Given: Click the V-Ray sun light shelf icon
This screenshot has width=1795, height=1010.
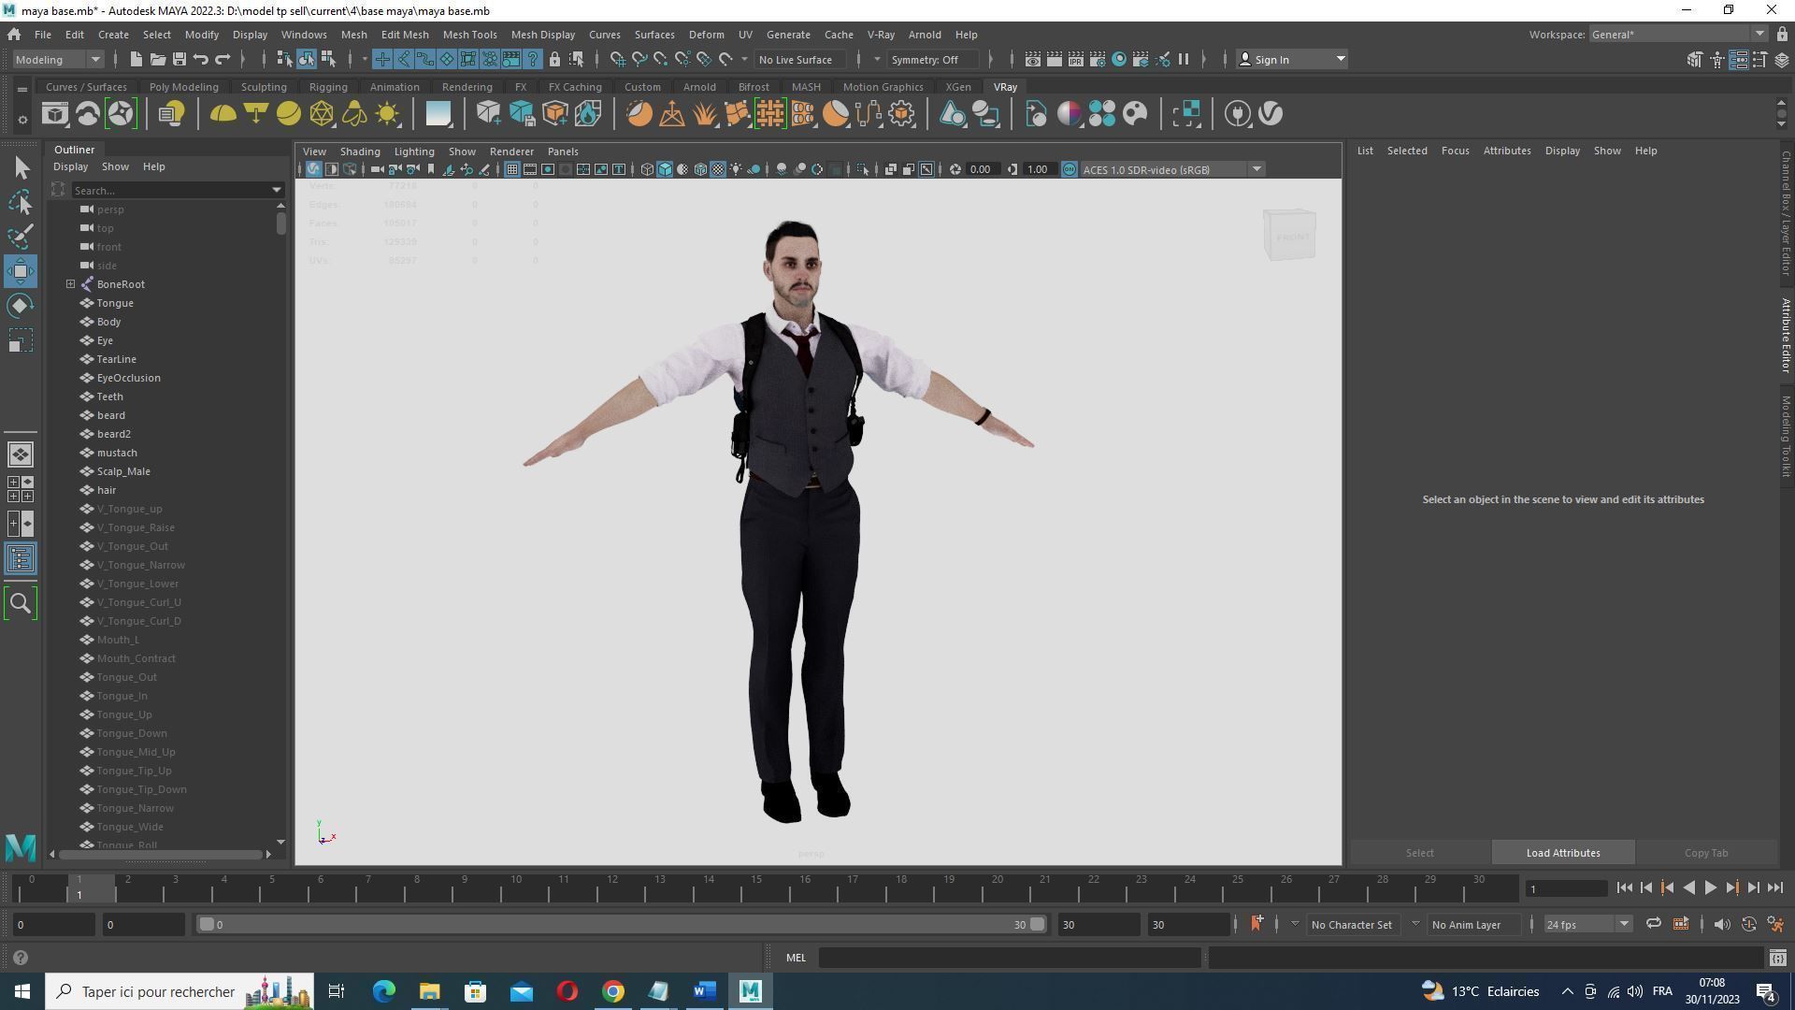Looking at the screenshot, I should pos(387,114).
